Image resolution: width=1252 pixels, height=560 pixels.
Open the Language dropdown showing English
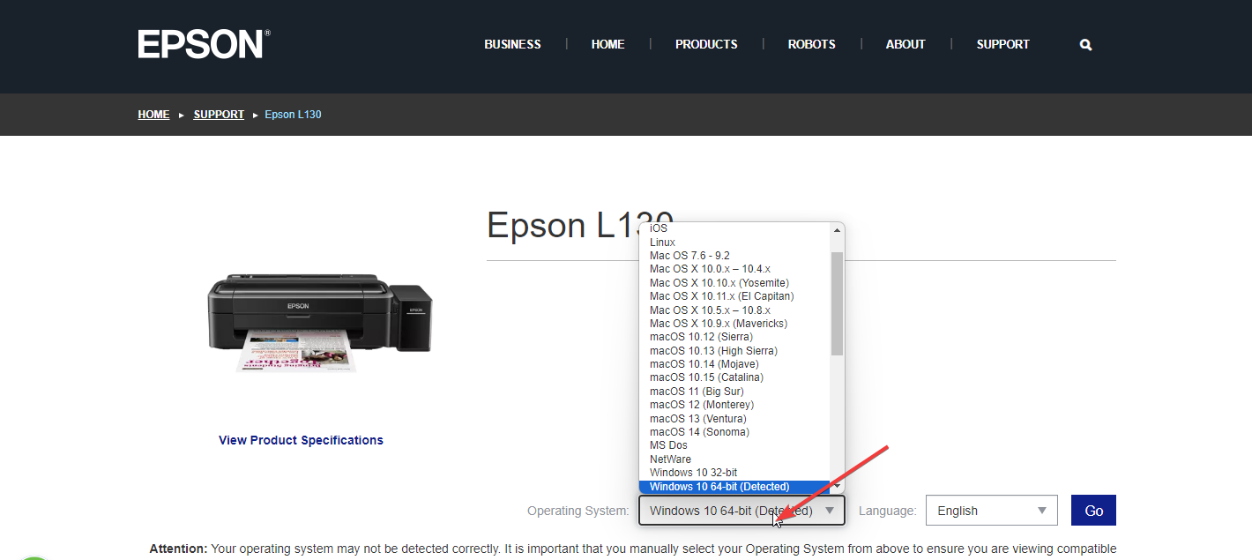pyautogui.click(x=991, y=511)
